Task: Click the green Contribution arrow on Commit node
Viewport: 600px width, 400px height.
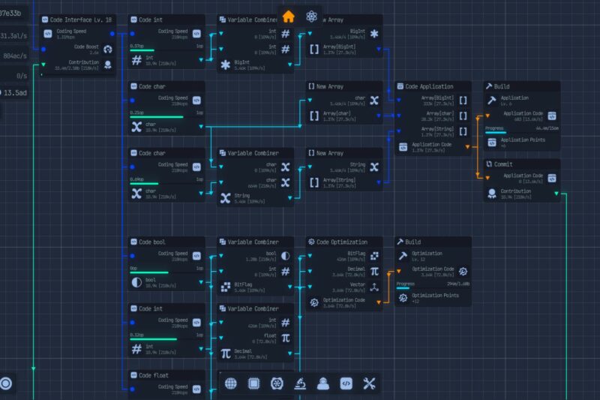Action: (x=556, y=194)
